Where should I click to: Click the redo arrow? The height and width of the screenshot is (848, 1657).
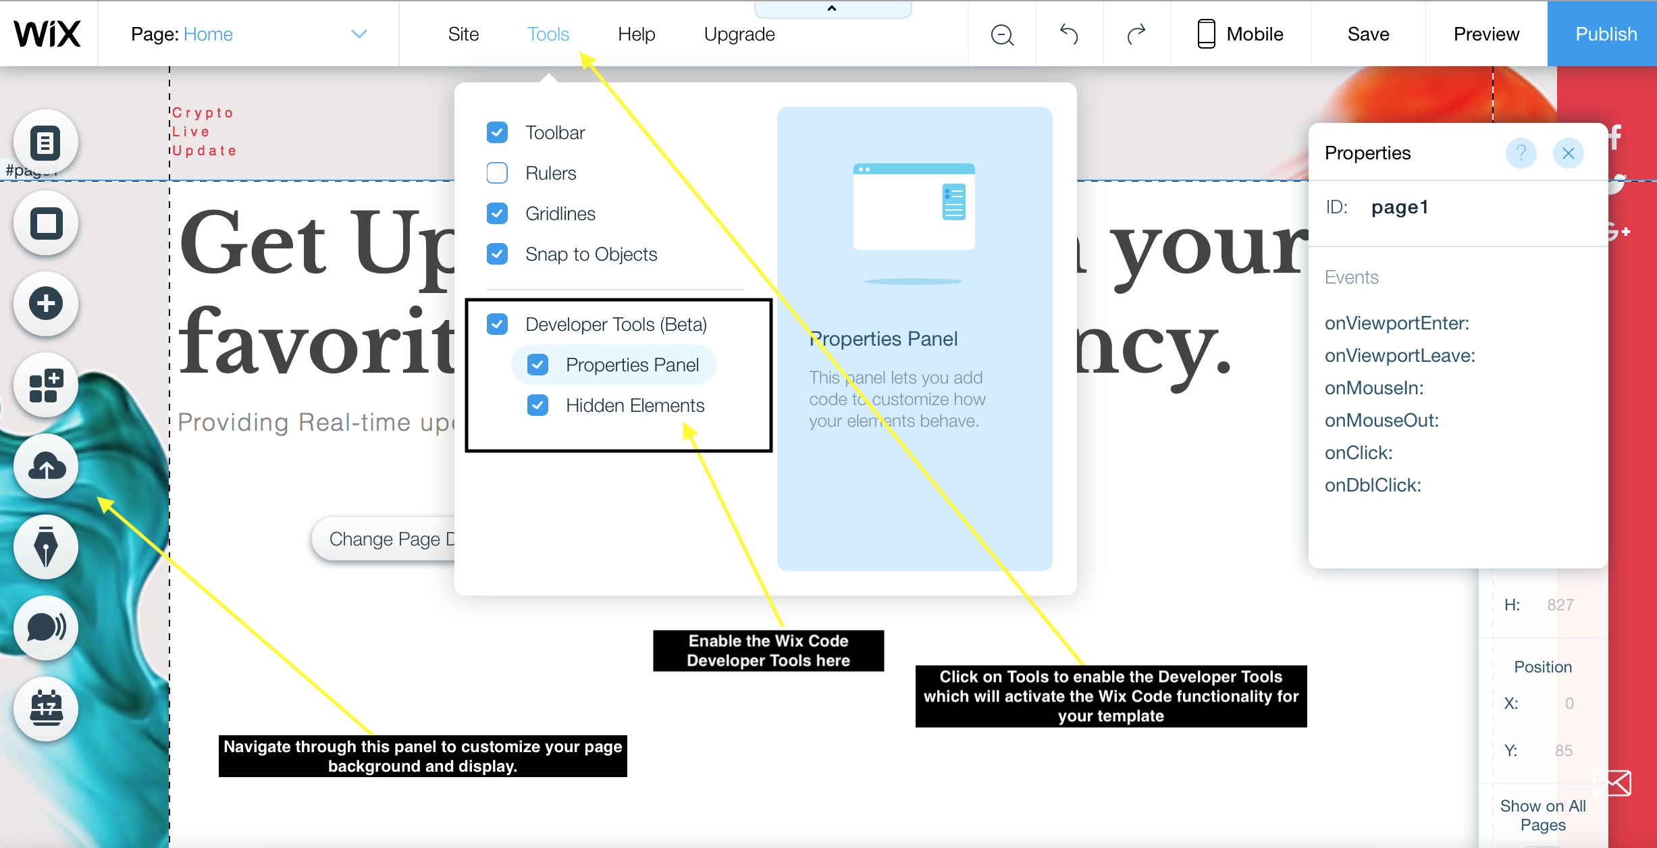point(1136,34)
